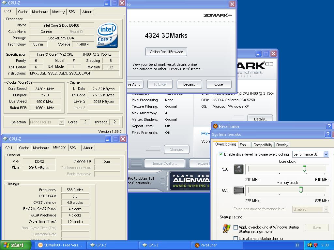Click the Online ResultBrowser button
Image resolution: width=334 pixels, height=250 pixels.
pyautogui.click(x=166, y=52)
